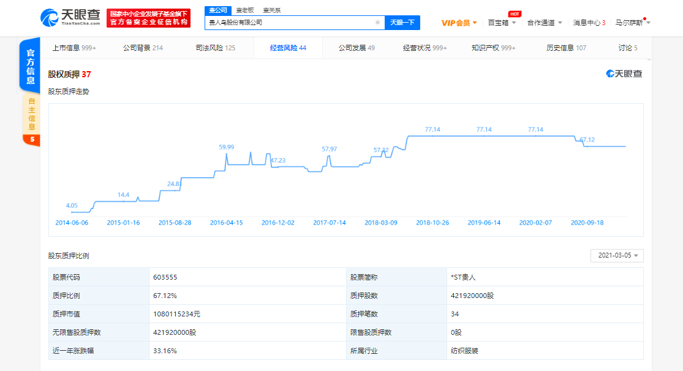Switch to the 自主信息 sidebar tab

click(31, 113)
